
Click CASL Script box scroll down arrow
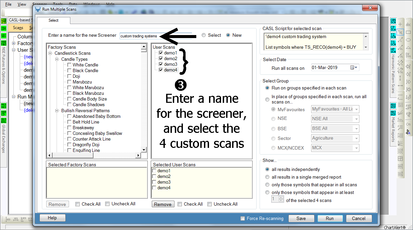pos(366,47)
